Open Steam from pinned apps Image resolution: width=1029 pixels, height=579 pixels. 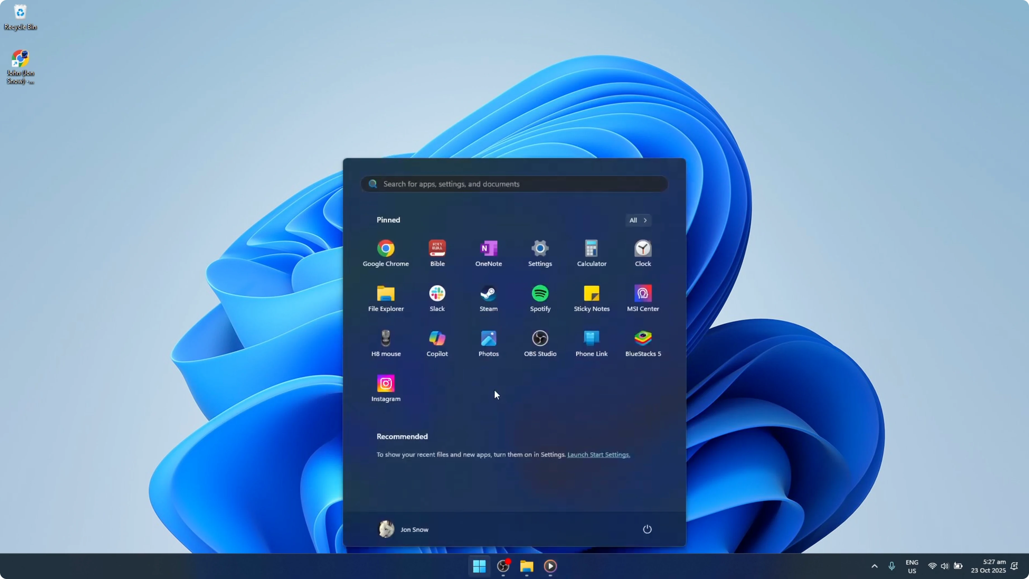[488, 298]
